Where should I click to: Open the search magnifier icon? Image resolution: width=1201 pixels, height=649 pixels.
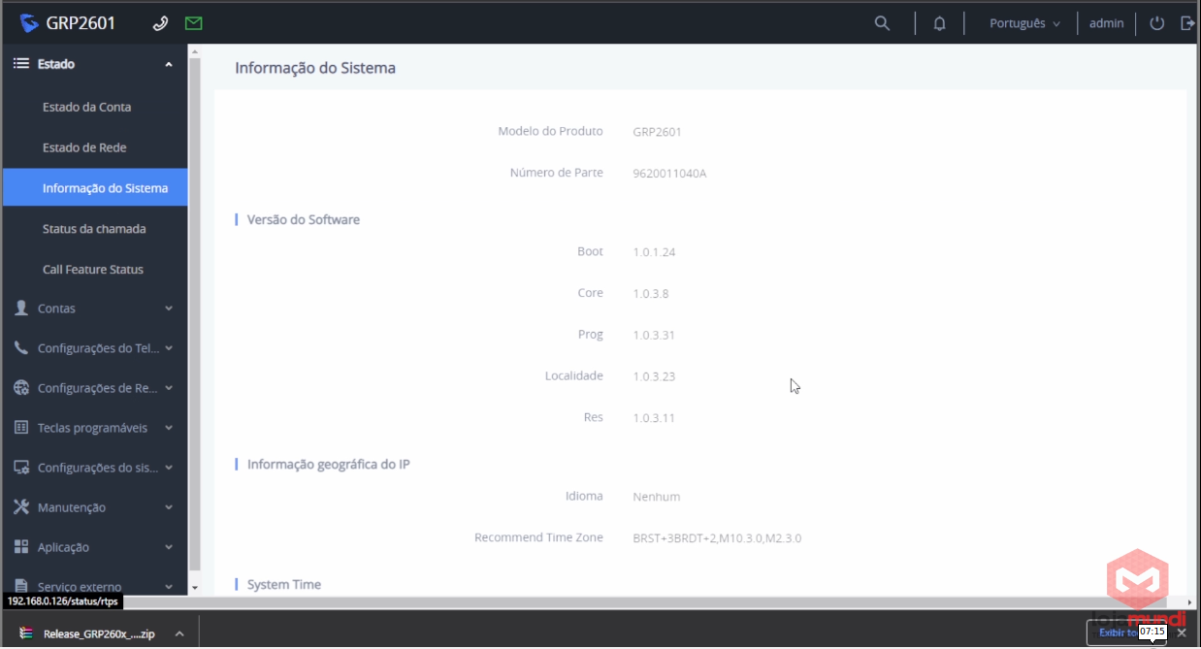click(882, 23)
